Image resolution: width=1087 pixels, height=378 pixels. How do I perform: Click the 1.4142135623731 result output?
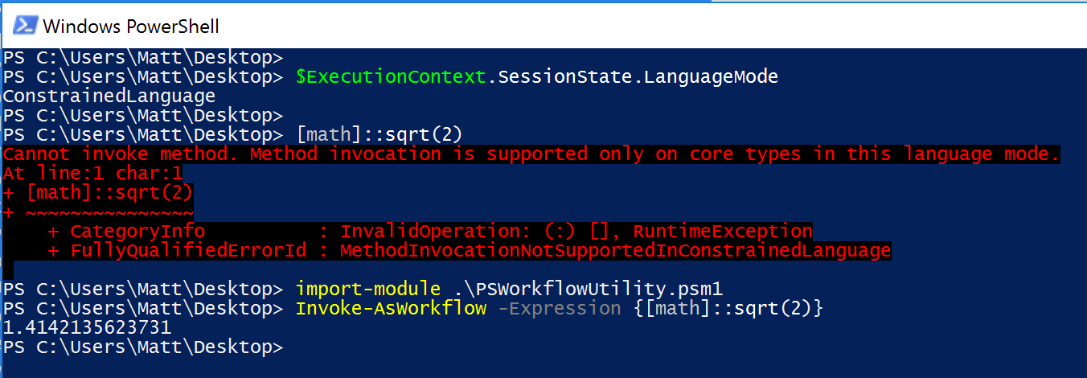pos(88,327)
